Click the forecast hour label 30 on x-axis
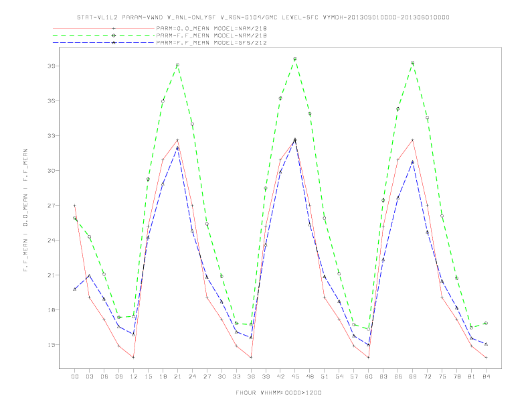530x410 pixels. coord(222,377)
